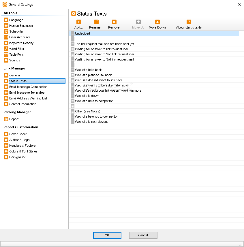Select 'Waiting for answer to 3rd link request mail'
Image resolution: width=244 pixels, height=247 pixels.
154,59
